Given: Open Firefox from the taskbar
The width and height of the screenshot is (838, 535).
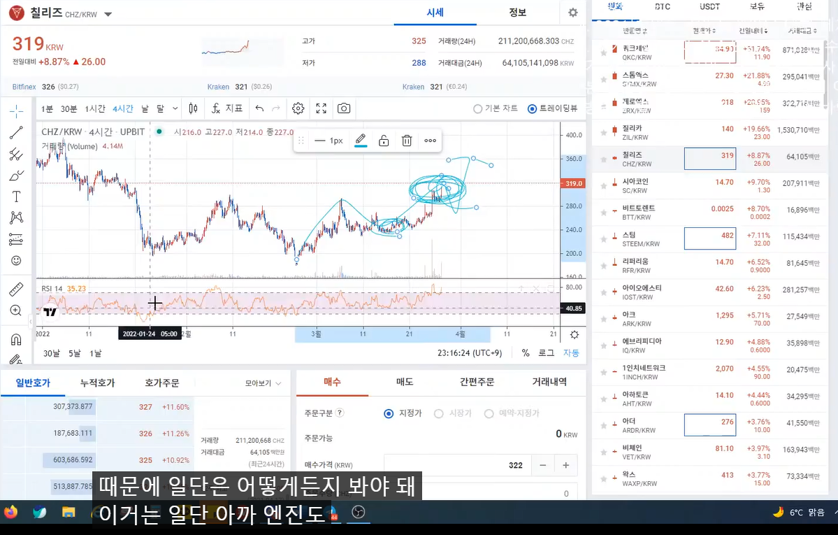Looking at the screenshot, I should tap(10, 512).
